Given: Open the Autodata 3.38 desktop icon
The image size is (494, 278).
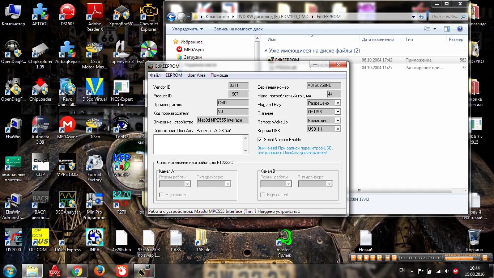Looking at the screenshot, I should pyautogui.click(x=40, y=130).
